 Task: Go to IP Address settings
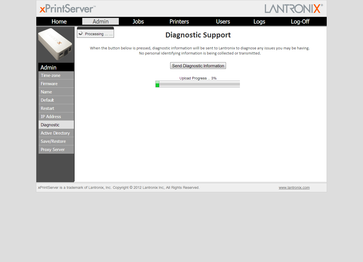56,117
